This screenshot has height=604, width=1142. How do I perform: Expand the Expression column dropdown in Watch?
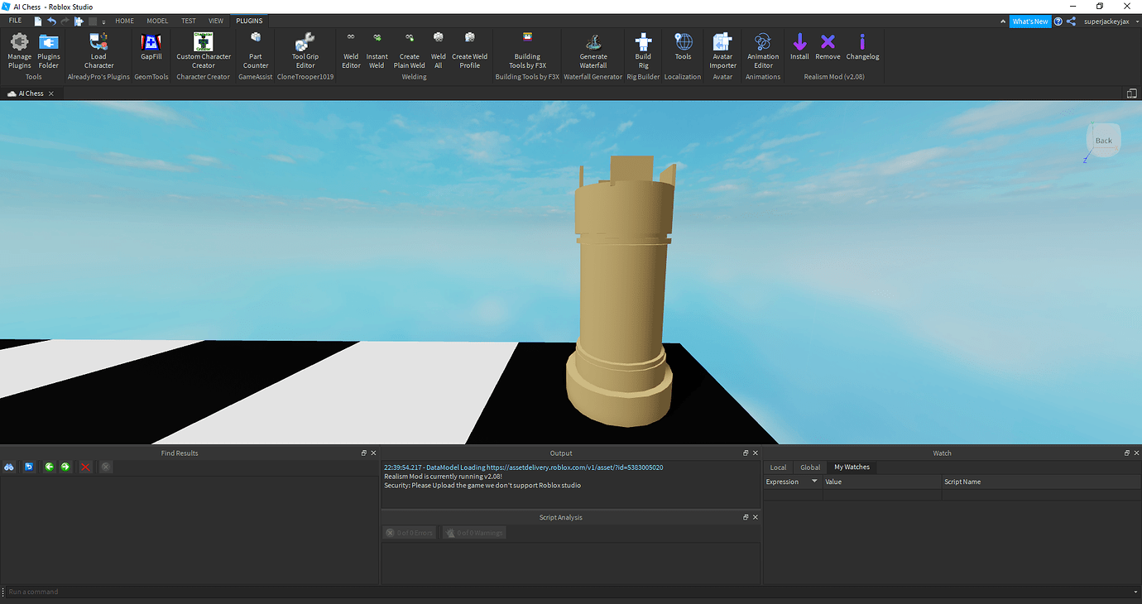coord(813,481)
